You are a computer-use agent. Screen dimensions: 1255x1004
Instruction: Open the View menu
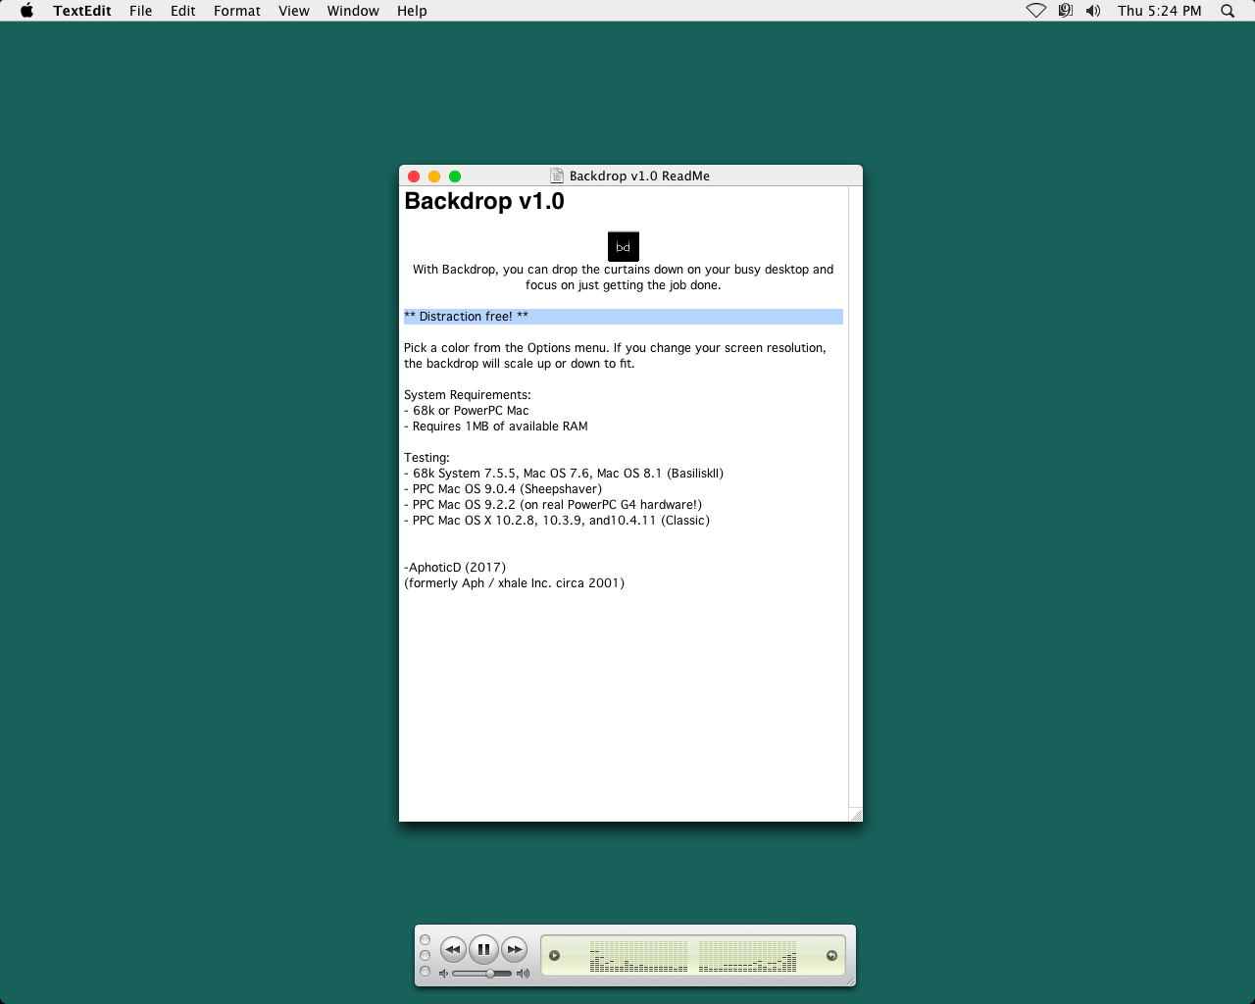coord(294,11)
